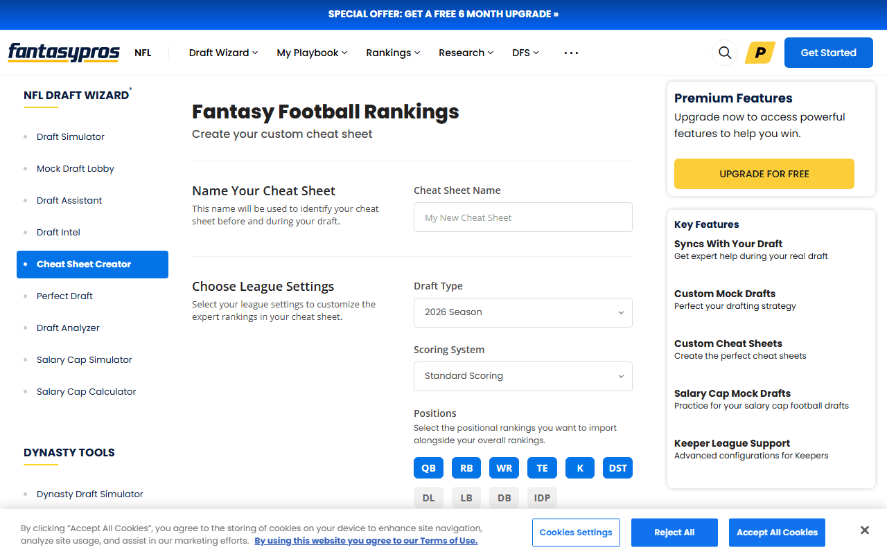Click the NFL Draft Wizard sidebar heading
Screen dimensions: 887x554
tap(76, 96)
